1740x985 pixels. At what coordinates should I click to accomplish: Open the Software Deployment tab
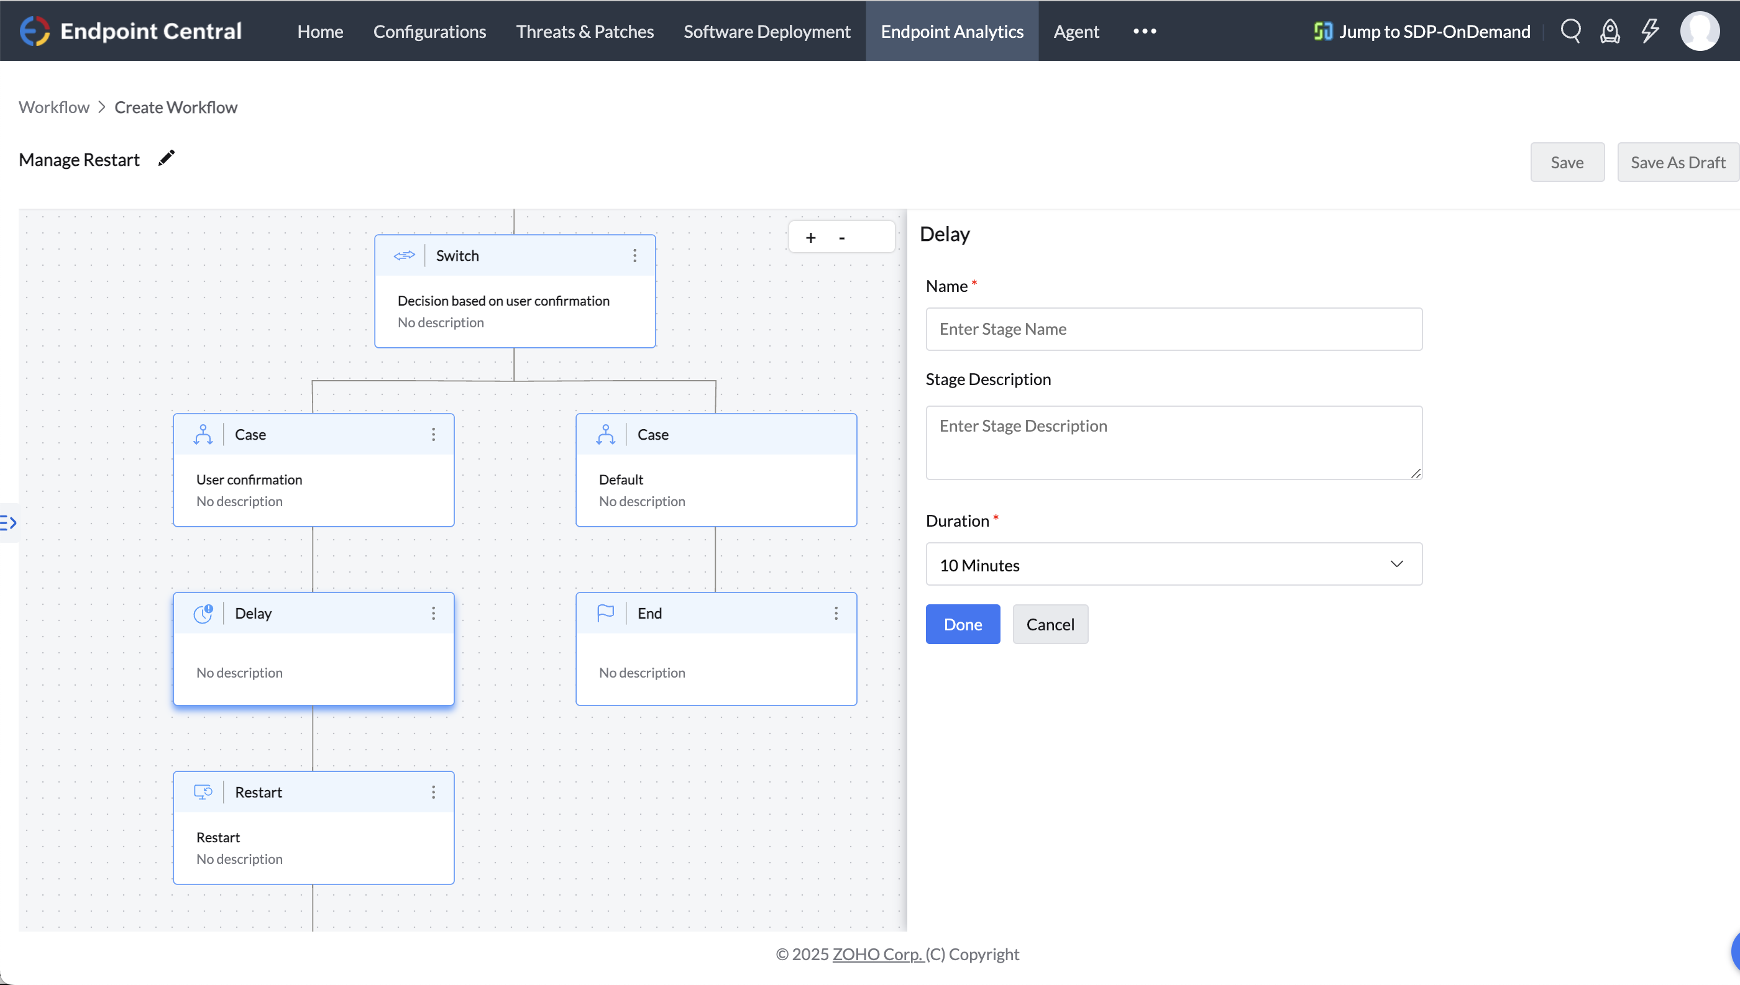click(767, 31)
